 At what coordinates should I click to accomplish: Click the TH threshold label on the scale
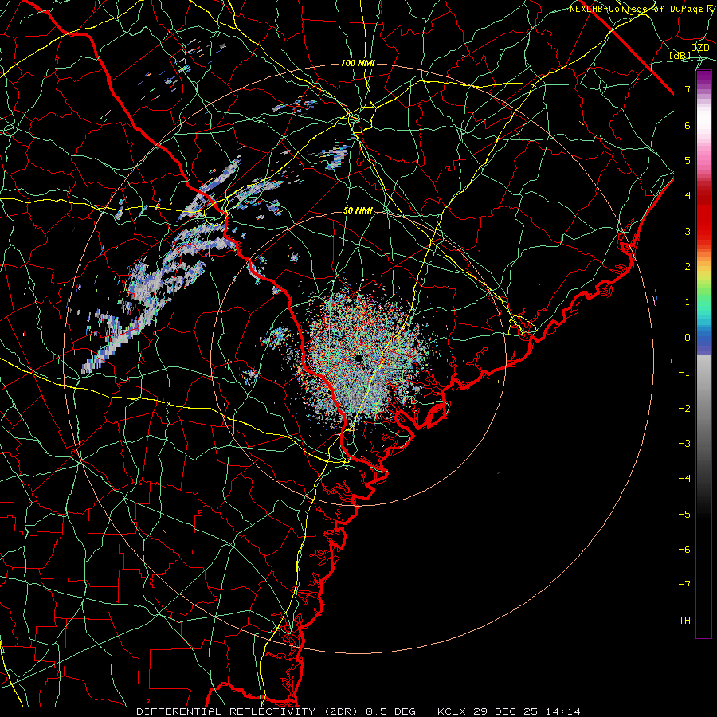pyautogui.click(x=684, y=621)
